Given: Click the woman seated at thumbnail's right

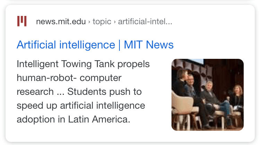Looking at the screenshot, I should coord(237,98).
